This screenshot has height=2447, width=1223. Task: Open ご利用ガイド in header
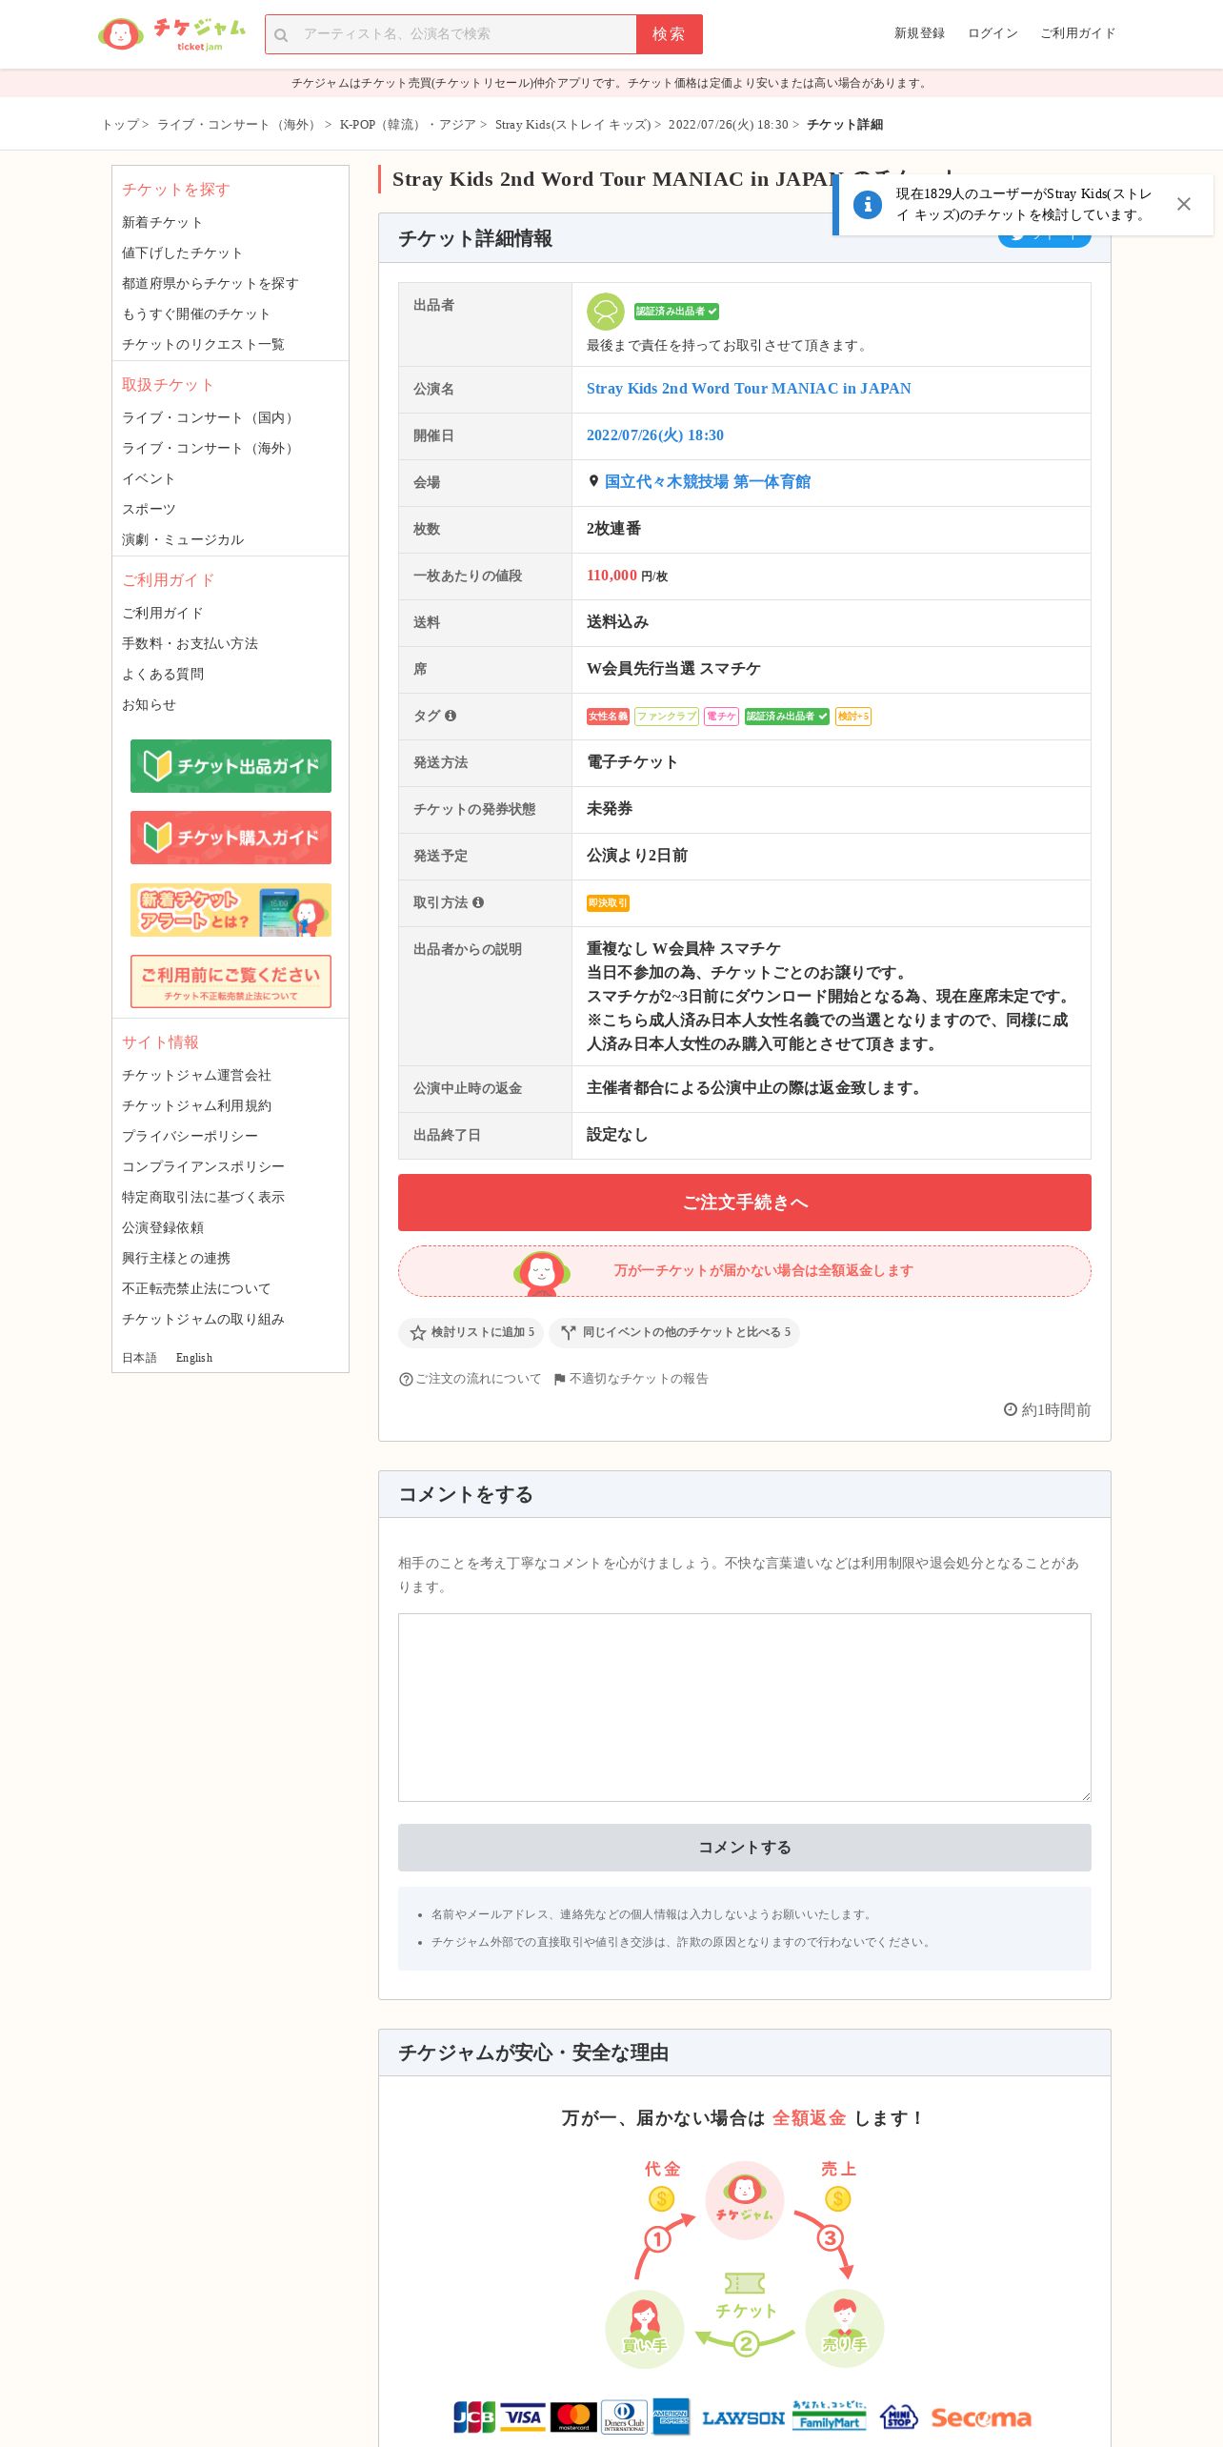[1077, 33]
